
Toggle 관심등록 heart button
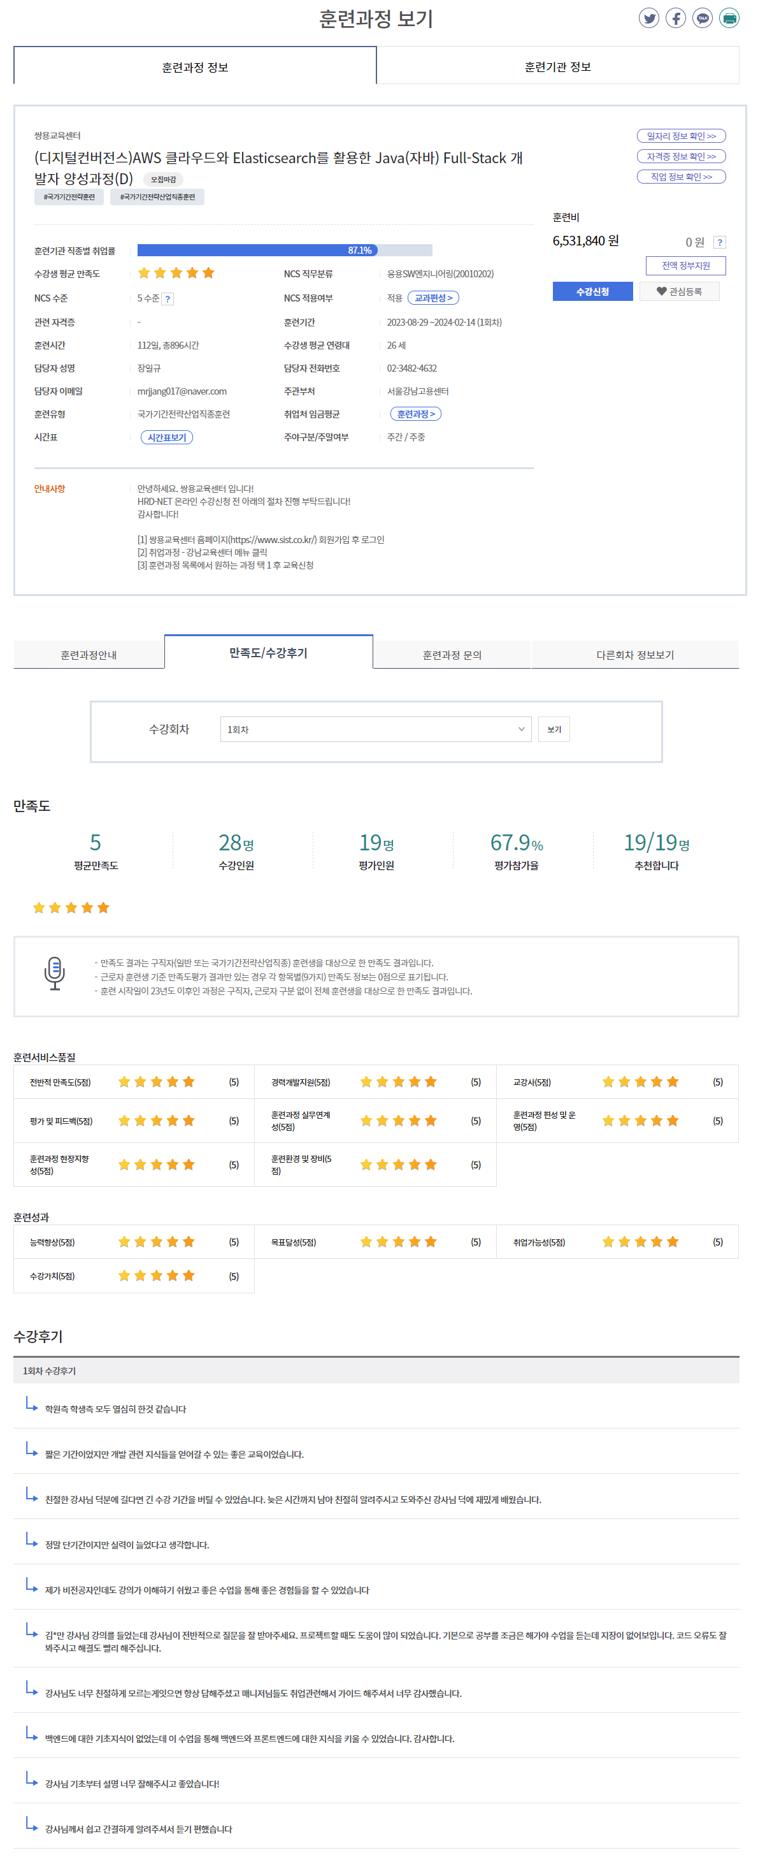678,291
